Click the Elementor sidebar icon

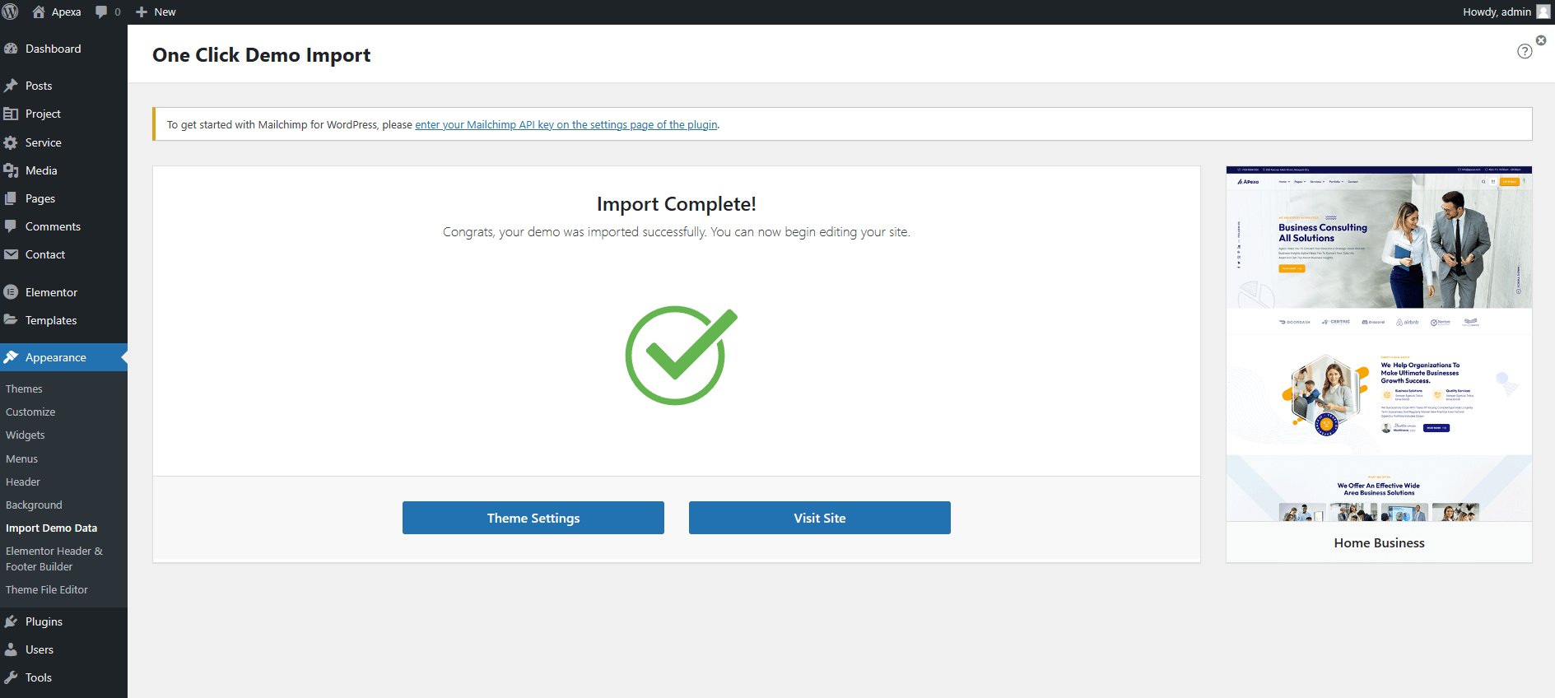click(11, 292)
